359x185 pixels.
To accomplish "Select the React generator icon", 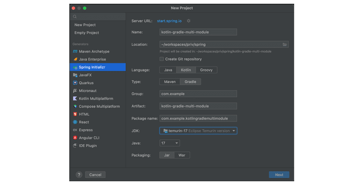I will [75, 122].
